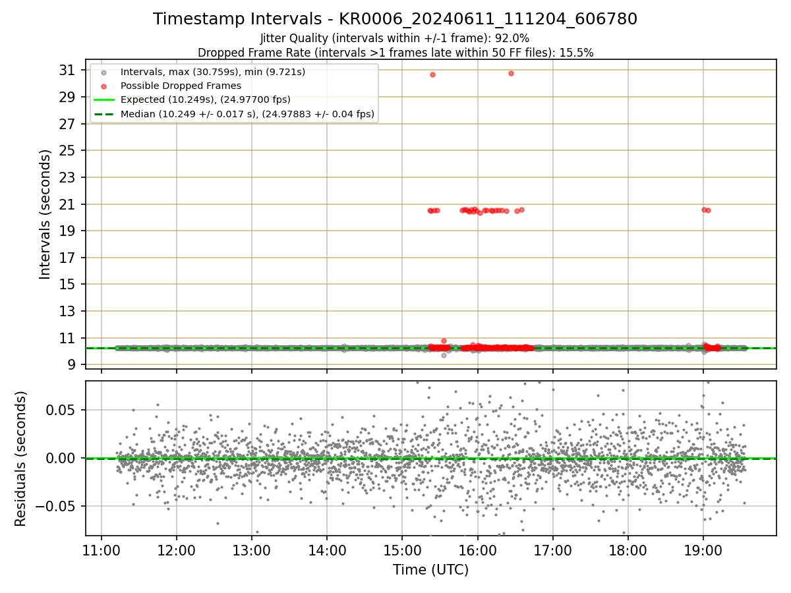Viewport: 791px width, 593px height.
Task: Click the 29 y-axis tick label
Action: tap(68, 97)
